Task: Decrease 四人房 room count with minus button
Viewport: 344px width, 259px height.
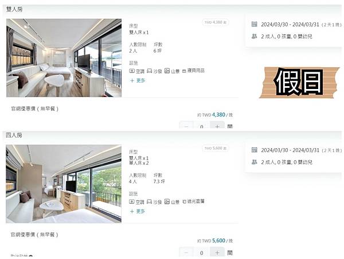Action: [x=186, y=252]
